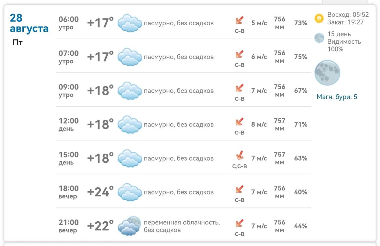Click the small moon phase icon

point(319,38)
